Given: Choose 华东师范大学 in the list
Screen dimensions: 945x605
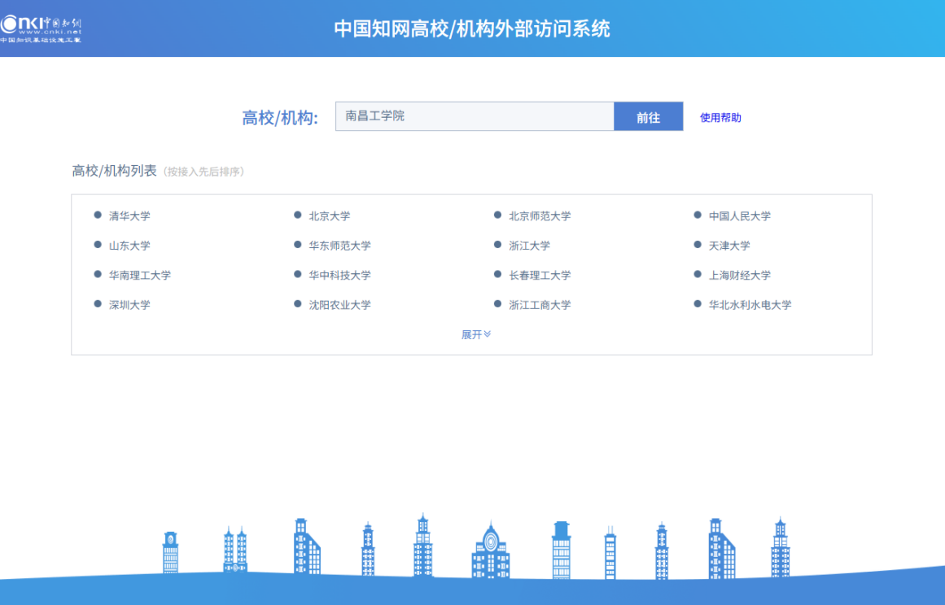Looking at the screenshot, I should pyautogui.click(x=339, y=246).
